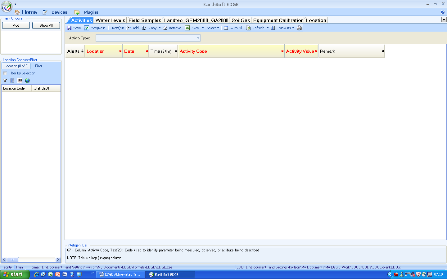Click the Add button in Task Chooser
The image size is (447, 279).
pyautogui.click(x=16, y=25)
